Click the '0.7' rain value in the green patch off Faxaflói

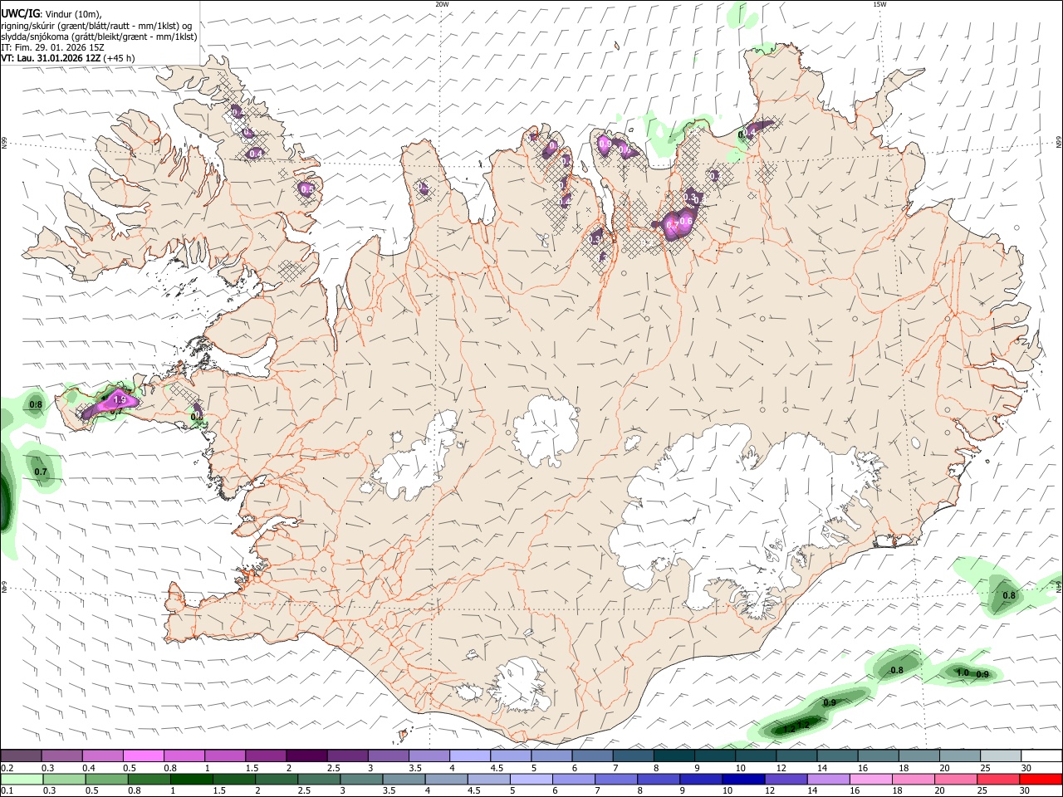click(41, 472)
